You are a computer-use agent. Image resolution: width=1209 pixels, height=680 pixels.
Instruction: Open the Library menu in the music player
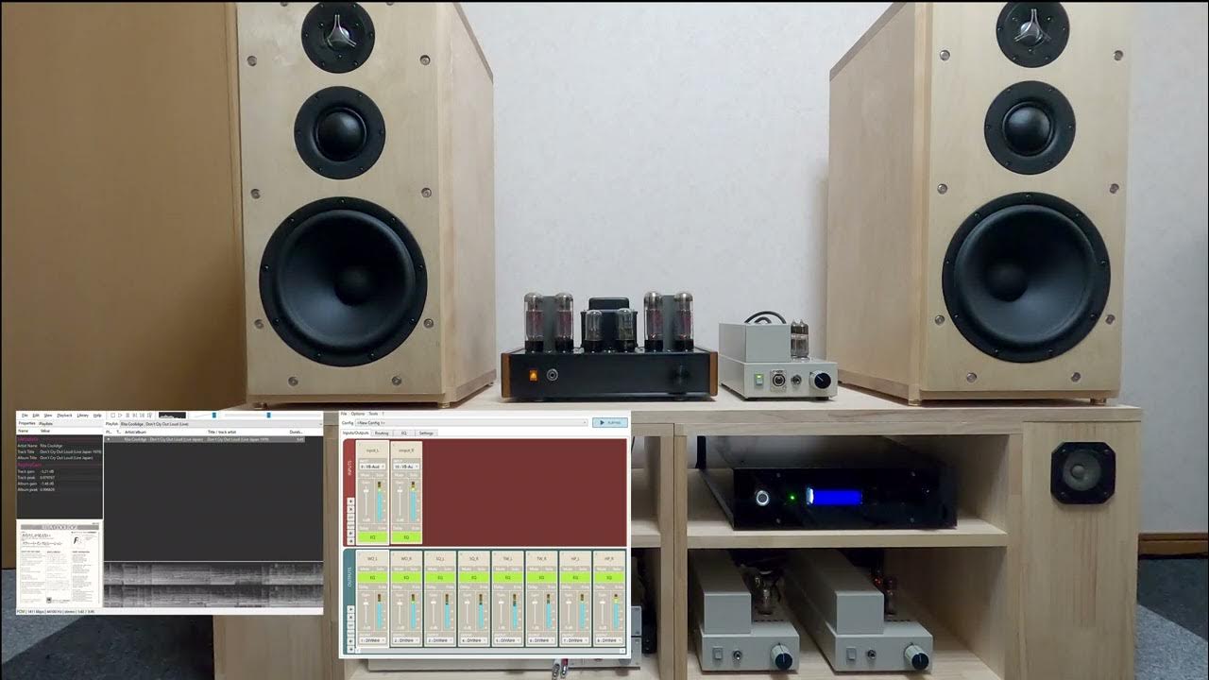(x=82, y=416)
